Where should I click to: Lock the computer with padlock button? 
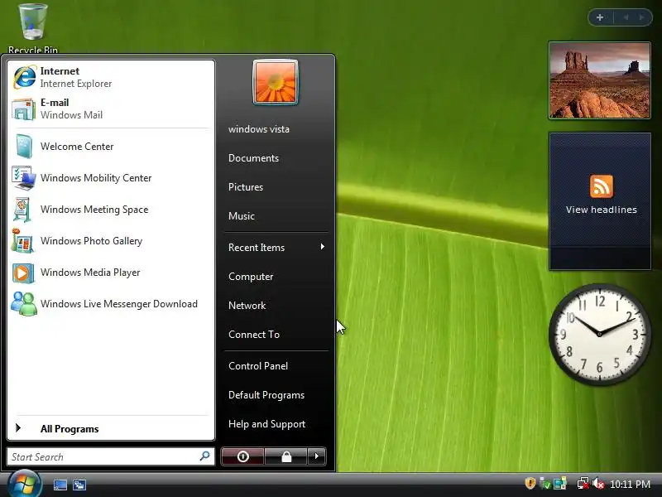pyautogui.click(x=286, y=456)
